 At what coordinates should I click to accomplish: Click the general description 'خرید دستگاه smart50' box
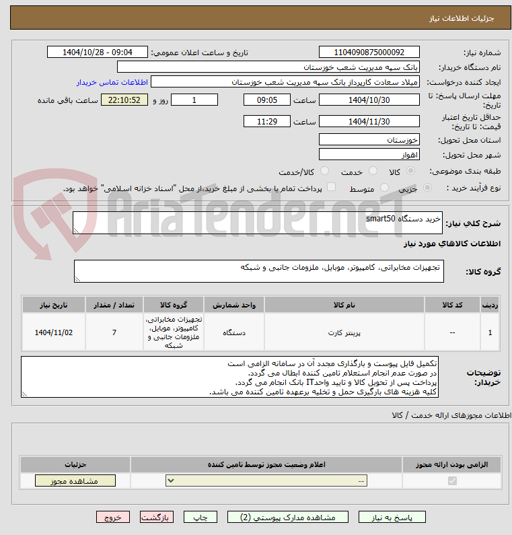point(258,223)
